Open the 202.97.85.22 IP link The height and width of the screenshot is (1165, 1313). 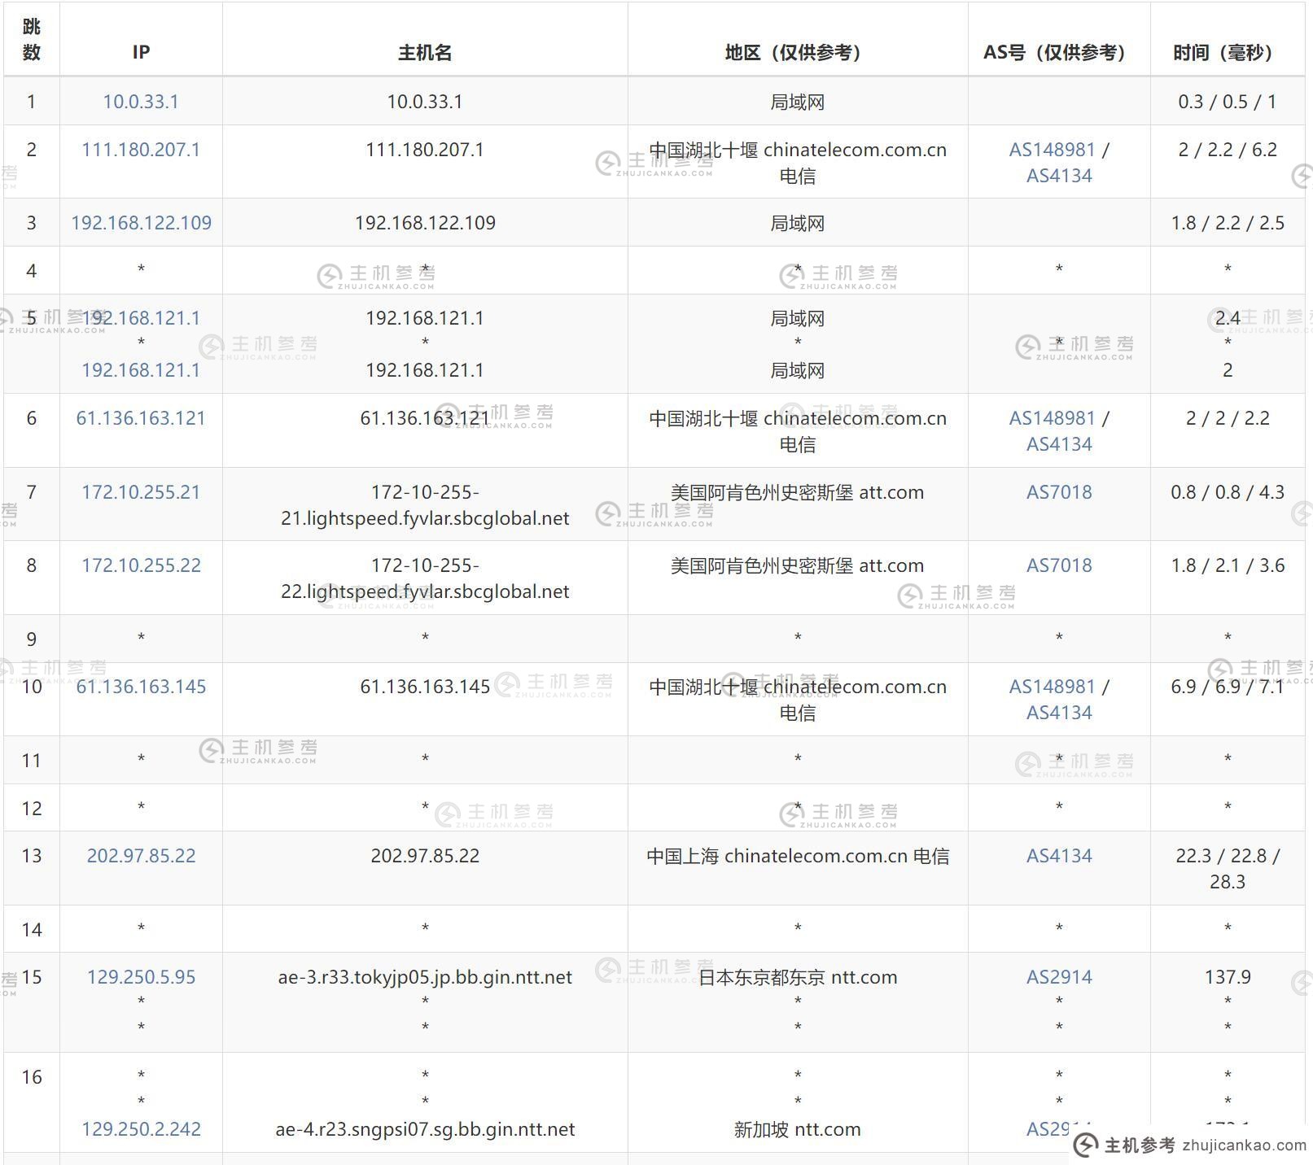[x=141, y=856]
